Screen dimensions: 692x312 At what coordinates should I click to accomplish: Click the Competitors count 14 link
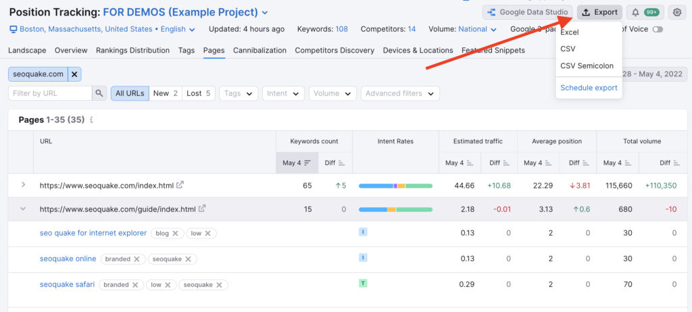tap(412, 29)
